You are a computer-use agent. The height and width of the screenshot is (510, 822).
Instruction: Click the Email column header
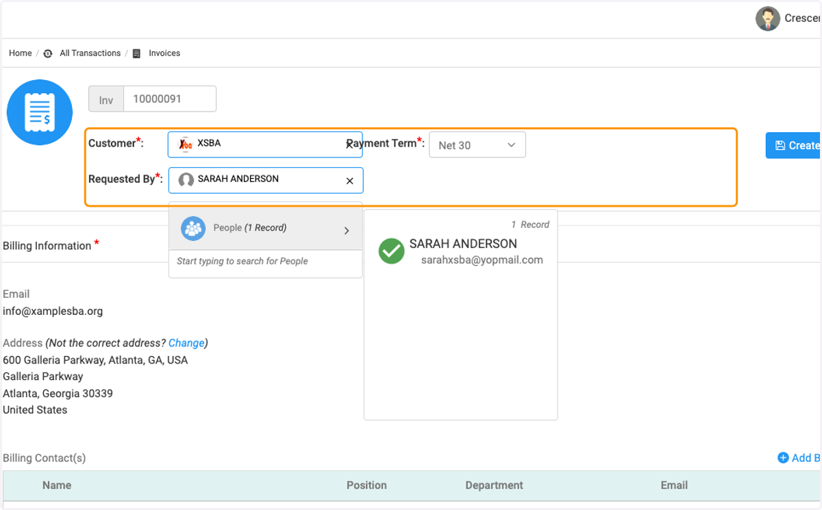pos(674,485)
